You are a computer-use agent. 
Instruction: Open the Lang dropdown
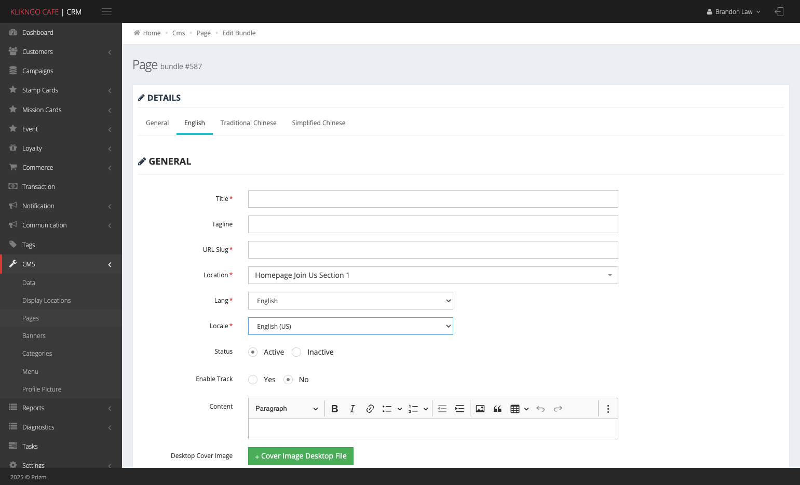pyautogui.click(x=350, y=301)
